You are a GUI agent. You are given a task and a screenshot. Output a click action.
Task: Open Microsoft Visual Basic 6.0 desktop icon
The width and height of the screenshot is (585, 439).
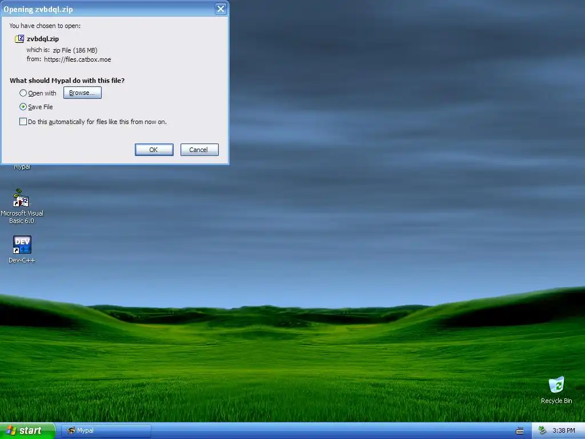click(x=22, y=206)
